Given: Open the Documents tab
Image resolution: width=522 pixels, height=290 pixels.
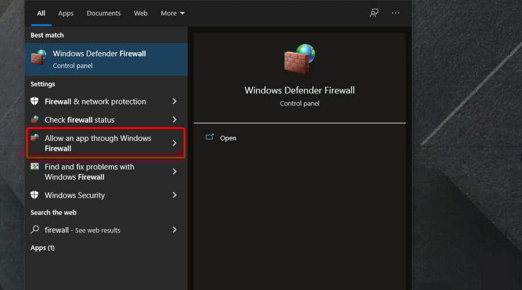Looking at the screenshot, I should coord(104,13).
